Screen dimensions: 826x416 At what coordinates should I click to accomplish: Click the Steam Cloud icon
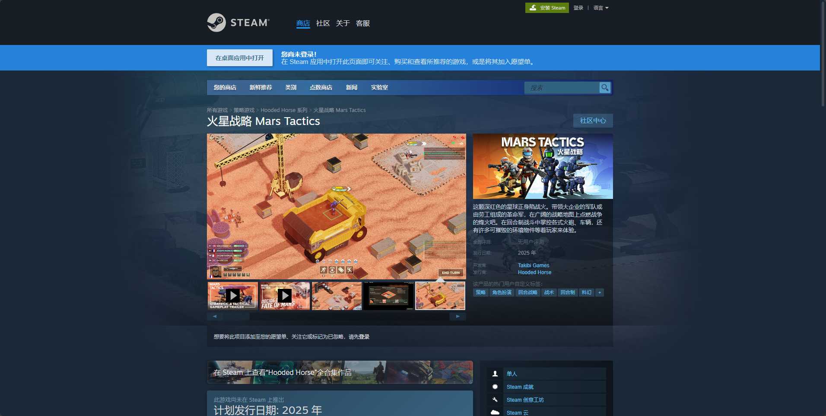pyautogui.click(x=495, y=413)
